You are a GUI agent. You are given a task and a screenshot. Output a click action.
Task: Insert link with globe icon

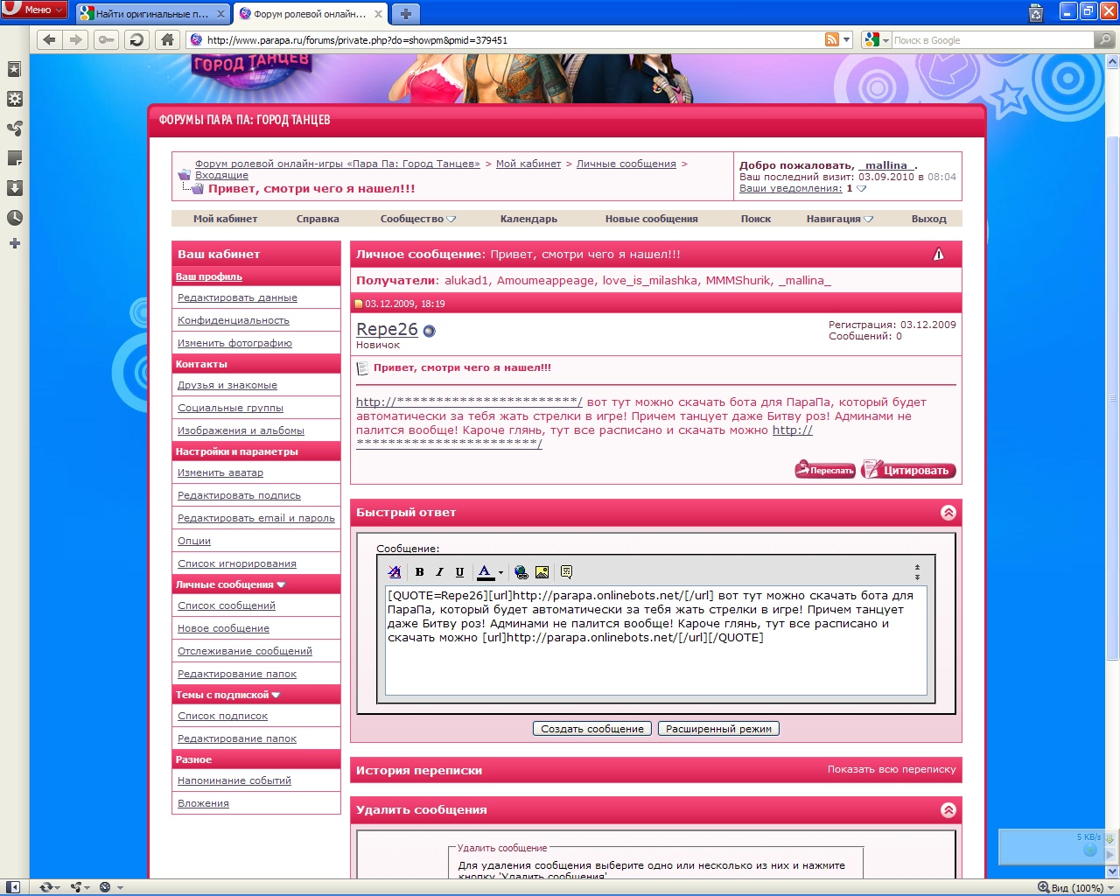pos(521,572)
